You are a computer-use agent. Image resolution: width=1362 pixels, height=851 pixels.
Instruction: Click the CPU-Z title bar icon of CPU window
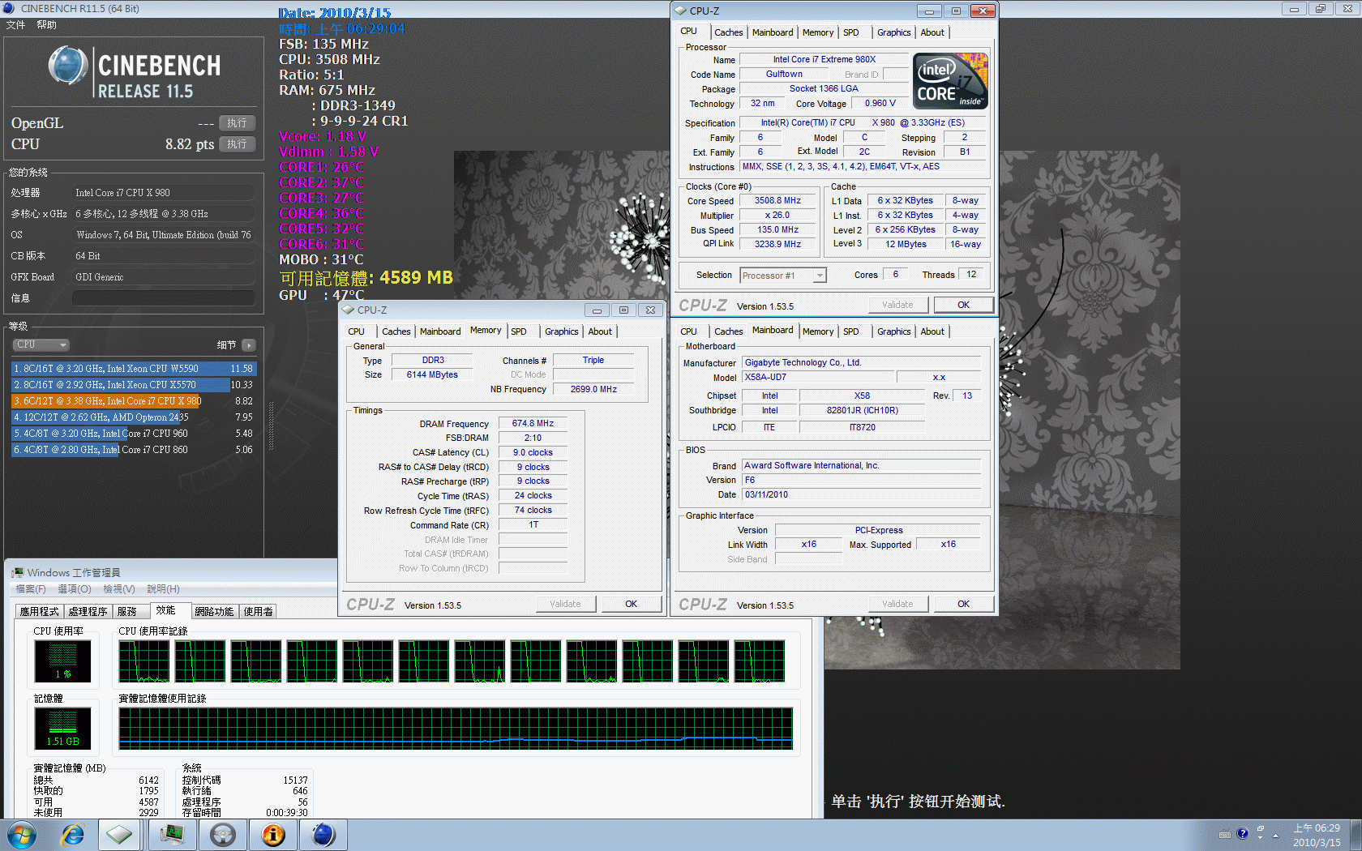681,11
